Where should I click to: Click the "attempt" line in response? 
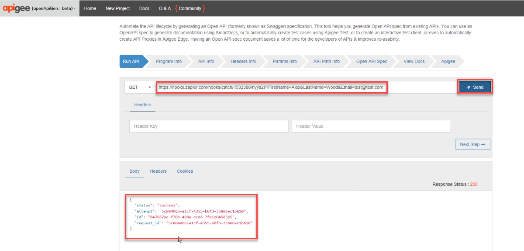coord(191,211)
